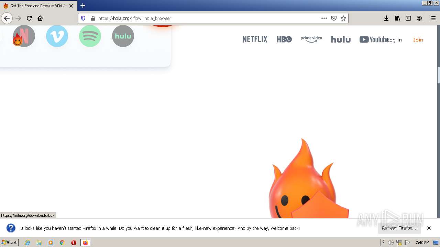Toggle the sidebar view

click(x=408, y=18)
